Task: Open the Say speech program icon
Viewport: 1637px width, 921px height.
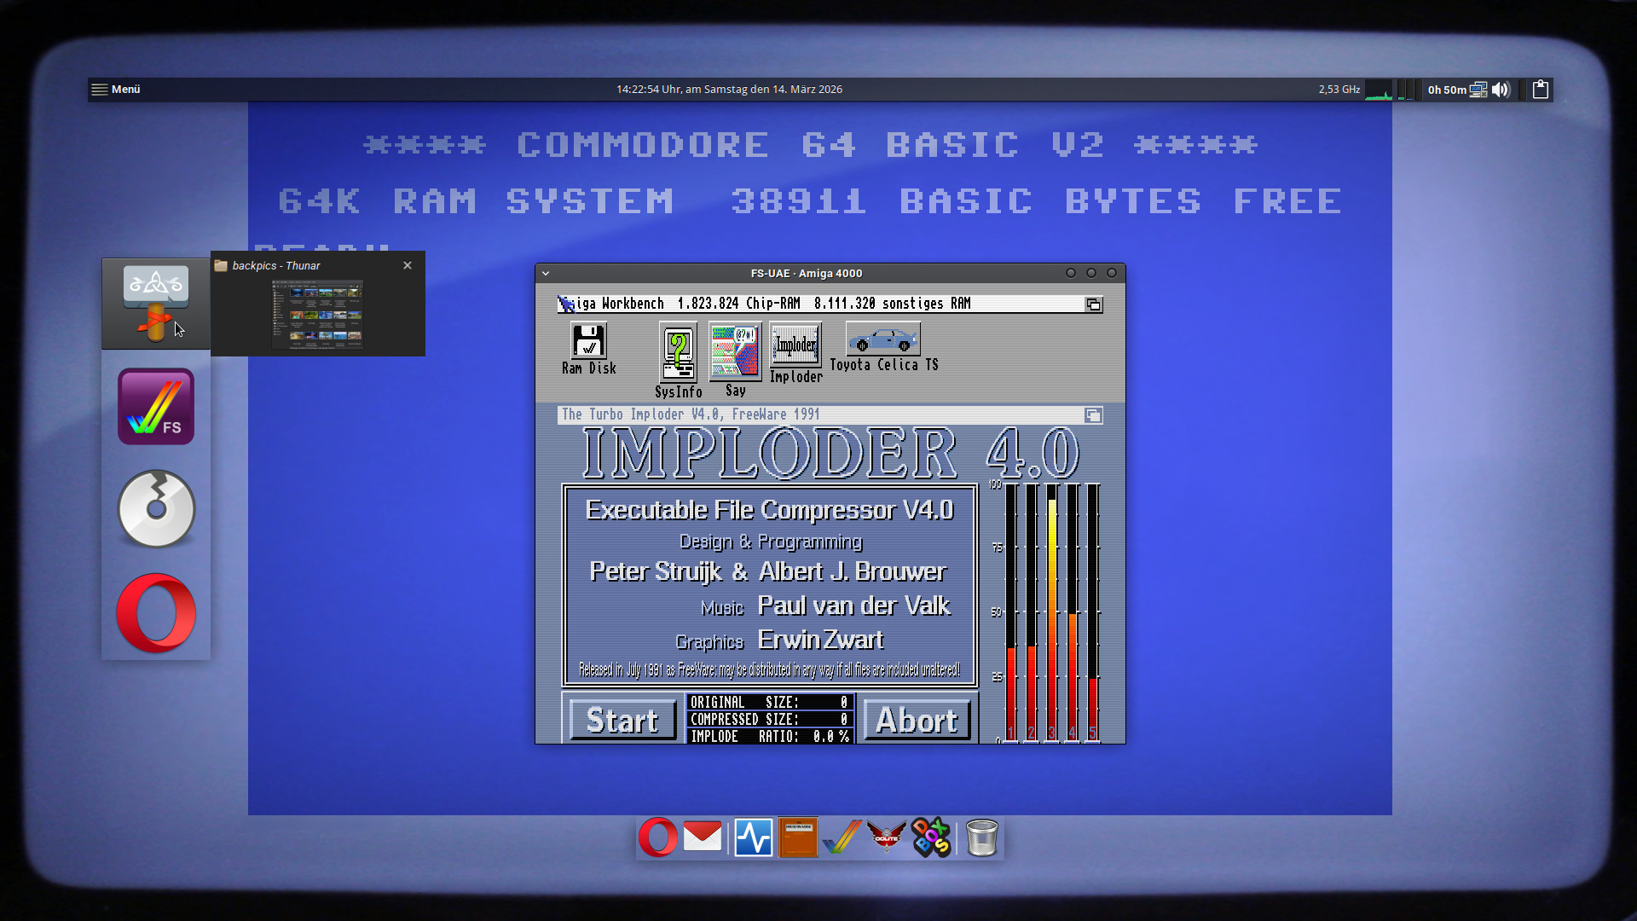Action: 734,361
